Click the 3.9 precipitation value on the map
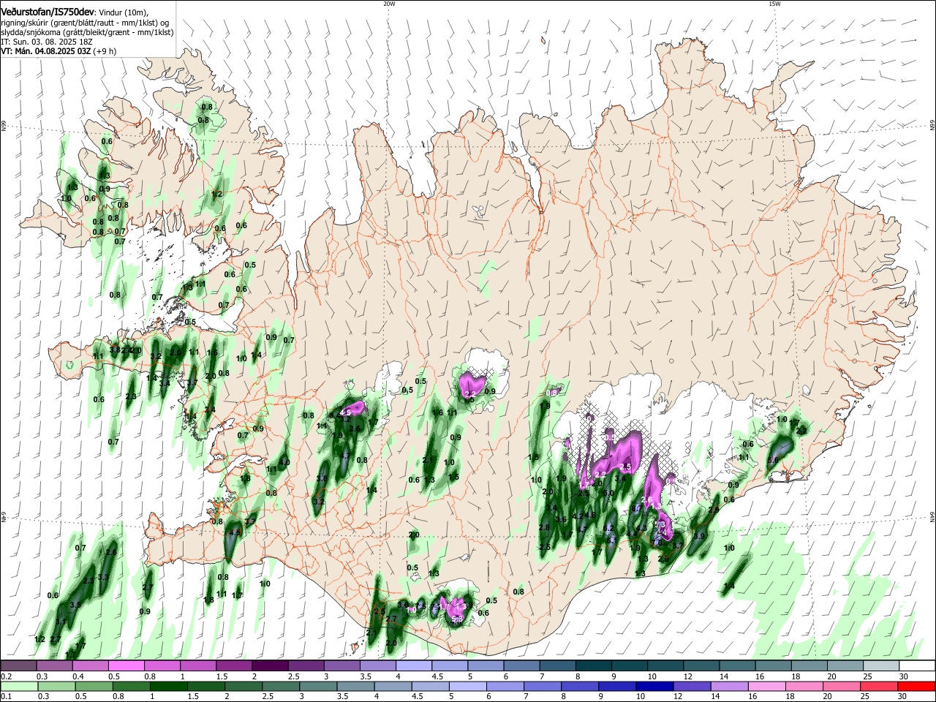 (x=698, y=536)
